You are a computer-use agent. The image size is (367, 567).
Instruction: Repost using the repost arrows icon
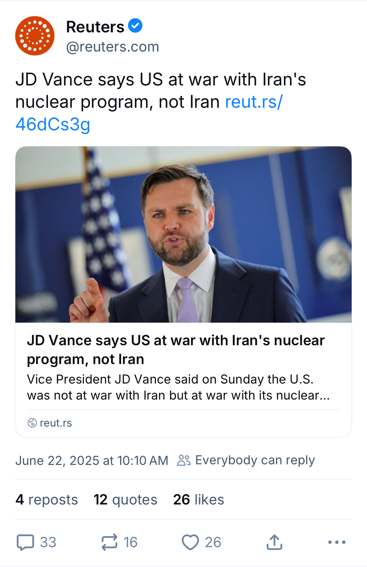click(x=109, y=542)
